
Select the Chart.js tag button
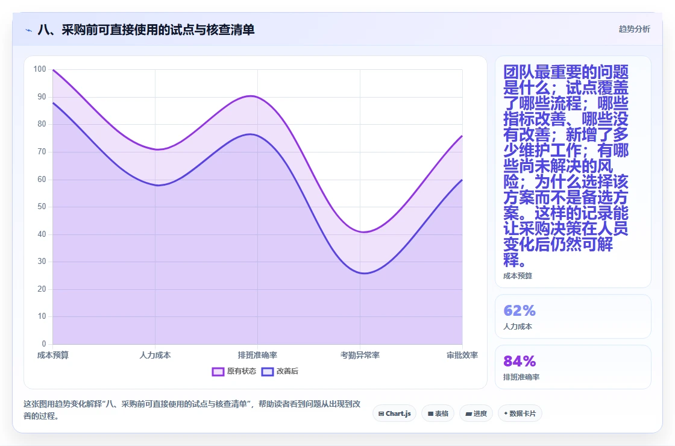pyautogui.click(x=394, y=413)
